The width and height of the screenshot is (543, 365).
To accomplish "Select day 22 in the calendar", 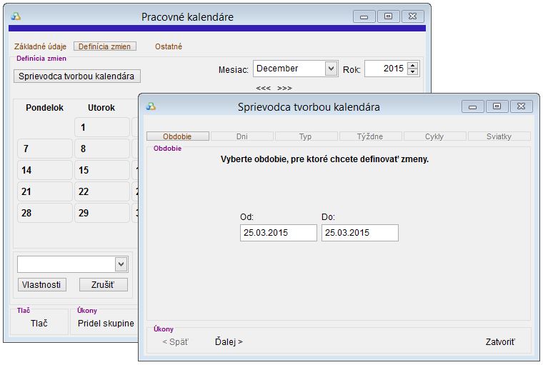I will [102, 192].
